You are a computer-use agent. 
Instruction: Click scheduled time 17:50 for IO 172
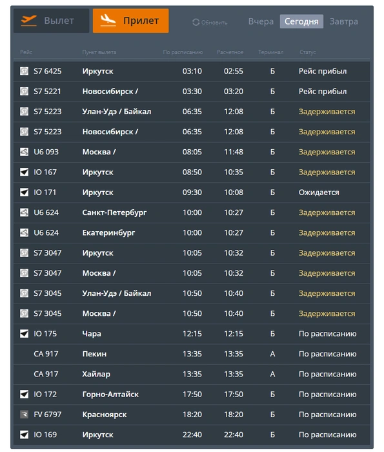192,394
